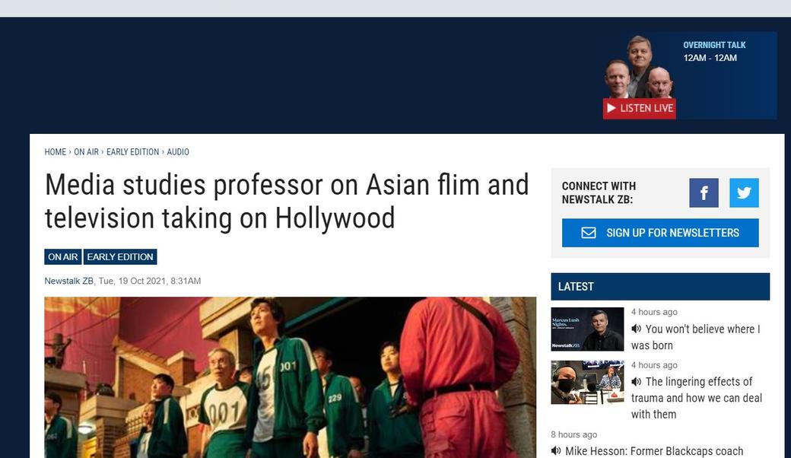Open Marcus Lush Nights story thumbnail

tap(587, 329)
